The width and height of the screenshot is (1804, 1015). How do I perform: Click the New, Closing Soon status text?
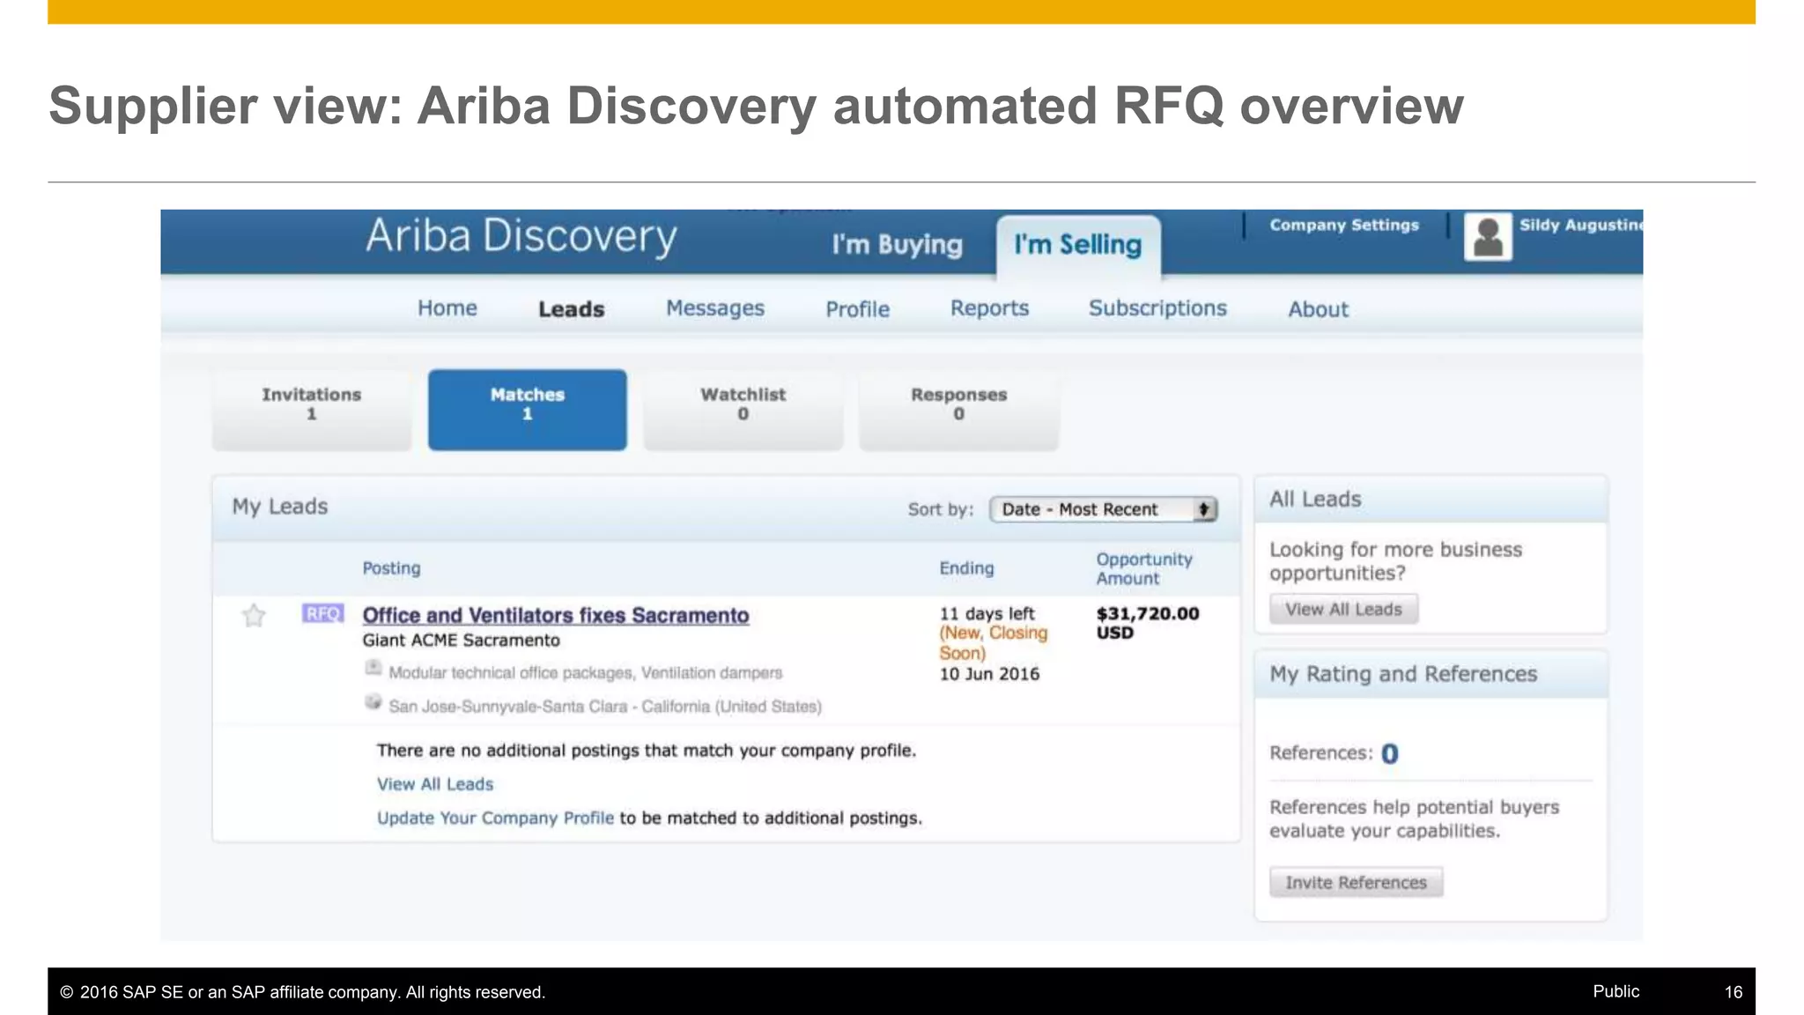994,643
